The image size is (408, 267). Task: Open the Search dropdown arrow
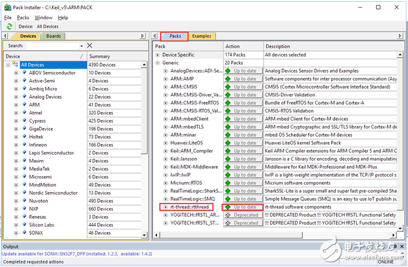click(82, 46)
